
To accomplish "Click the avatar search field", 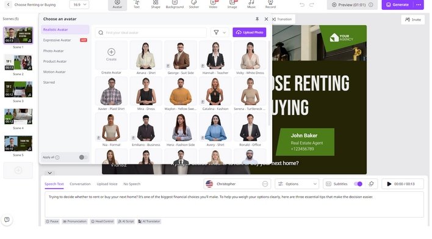I will pos(151,32).
